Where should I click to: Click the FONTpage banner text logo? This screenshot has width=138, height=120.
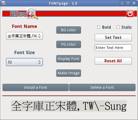[18, 14]
